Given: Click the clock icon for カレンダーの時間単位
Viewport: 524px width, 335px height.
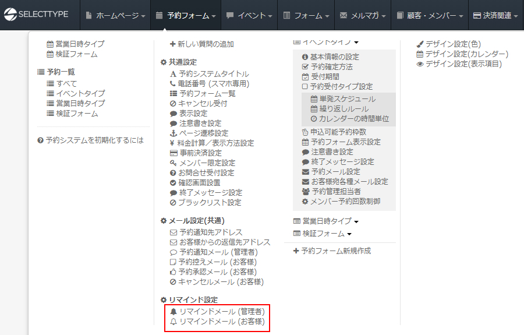Looking at the screenshot, I should tap(314, 119).
